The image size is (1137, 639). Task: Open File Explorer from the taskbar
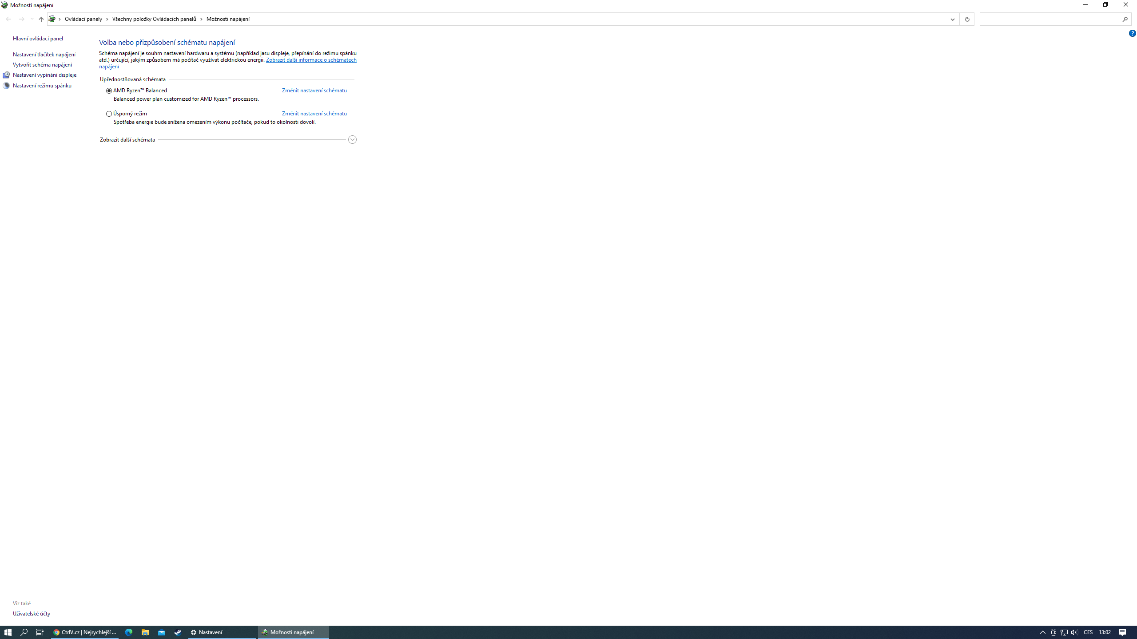pos(145,632)
